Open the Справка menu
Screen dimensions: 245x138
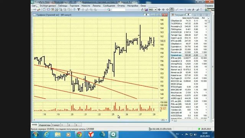[209, 6]
